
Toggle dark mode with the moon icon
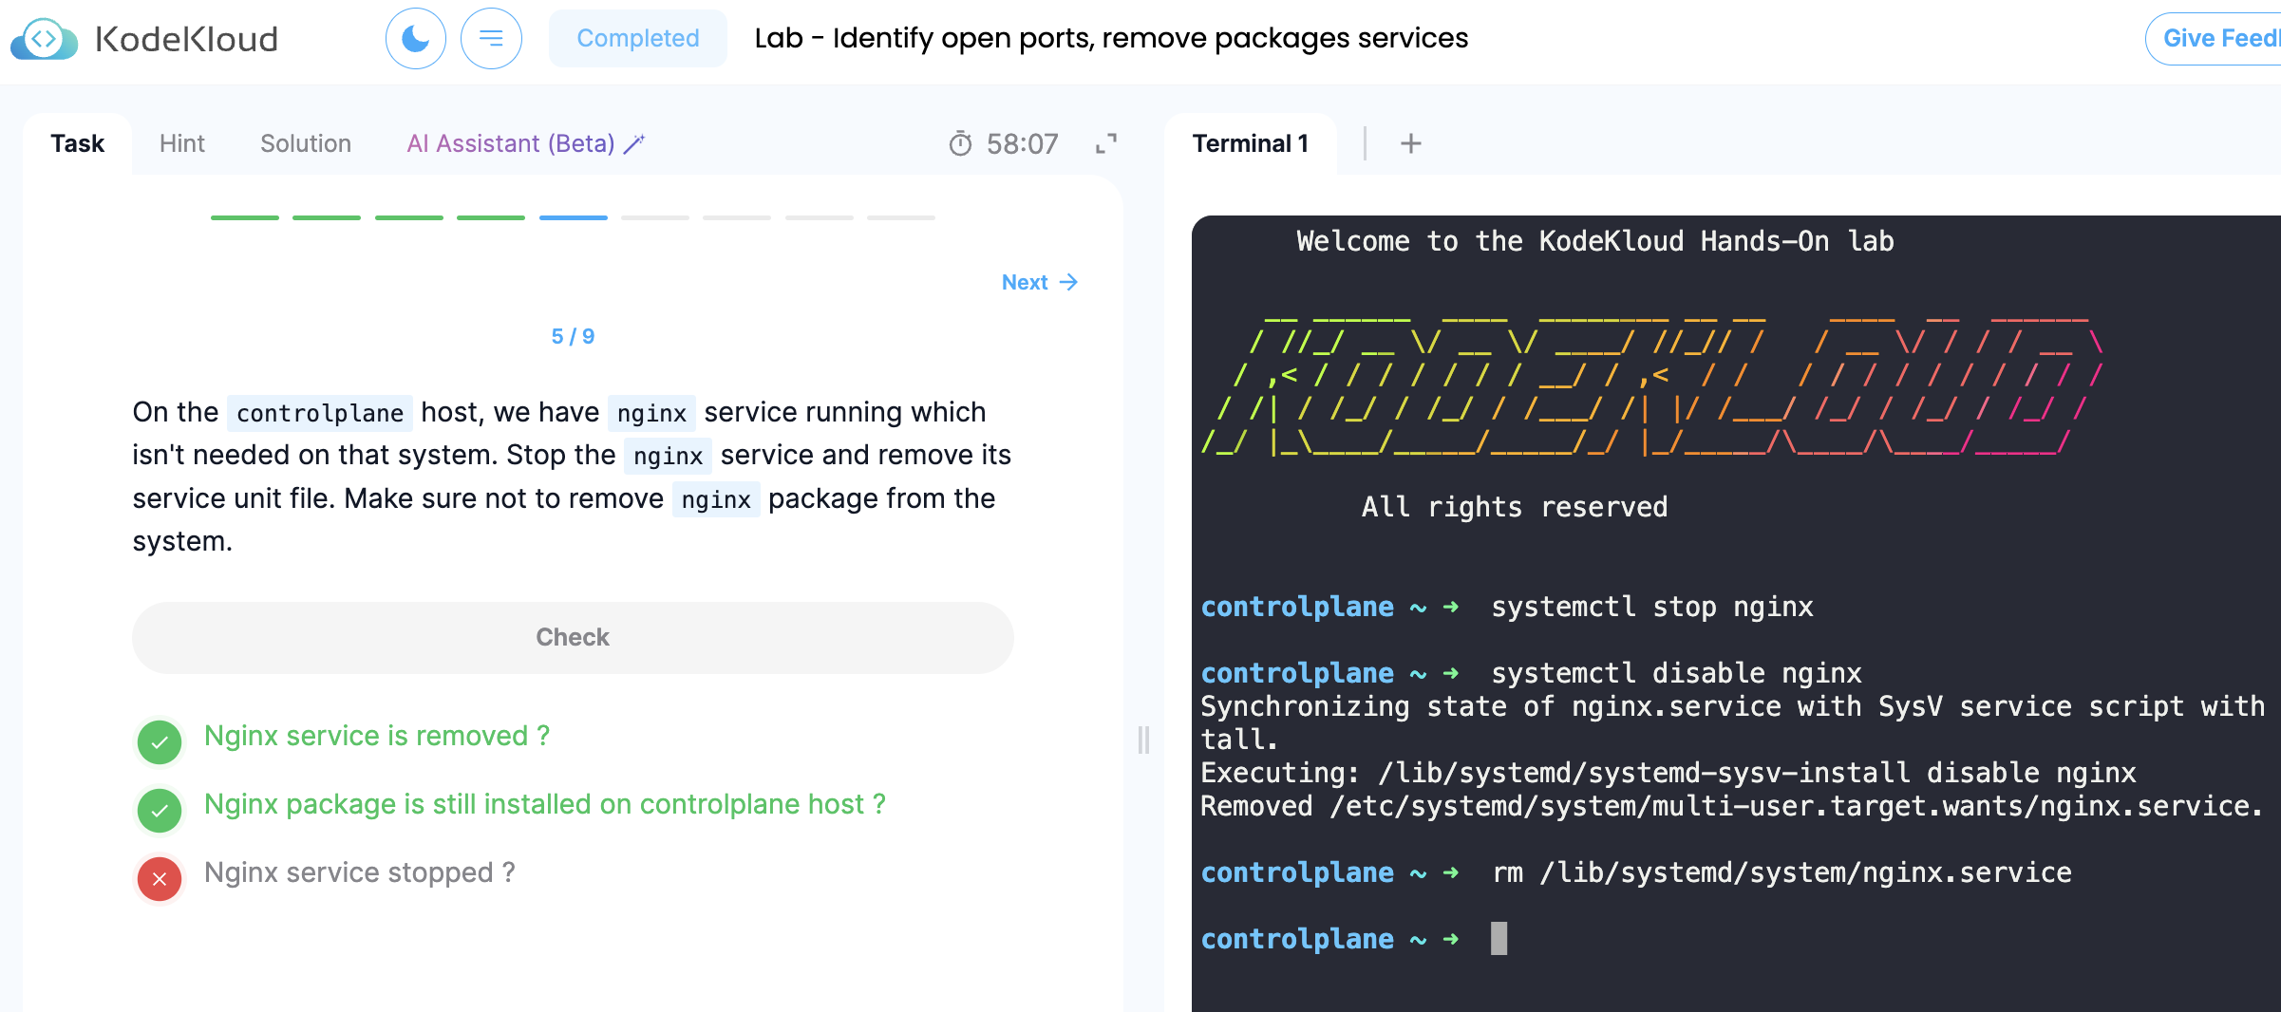(416, 39)
